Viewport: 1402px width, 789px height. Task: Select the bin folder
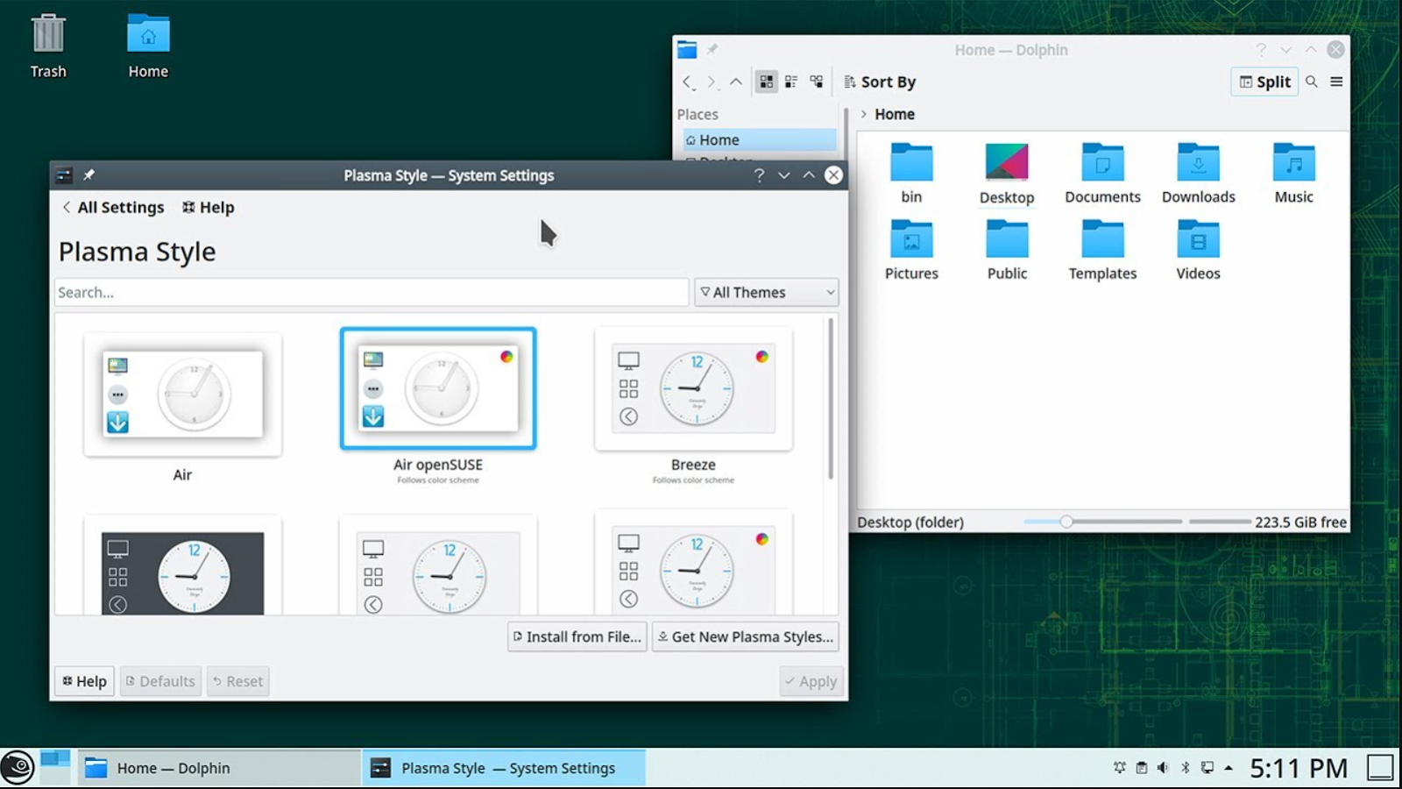911,173
